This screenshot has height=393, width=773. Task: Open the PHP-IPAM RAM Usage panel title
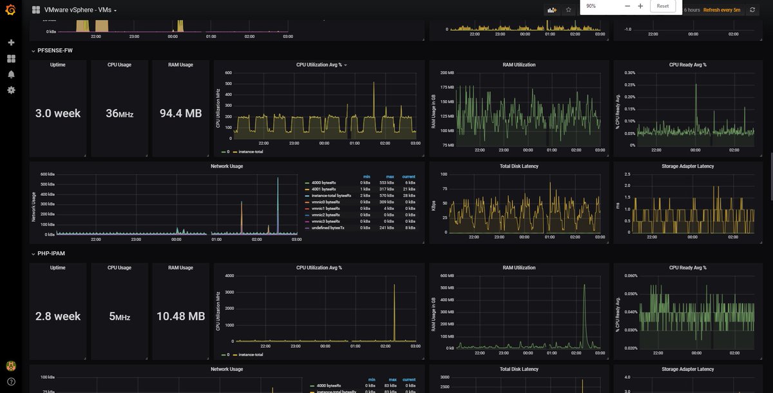tap(181, 267)
